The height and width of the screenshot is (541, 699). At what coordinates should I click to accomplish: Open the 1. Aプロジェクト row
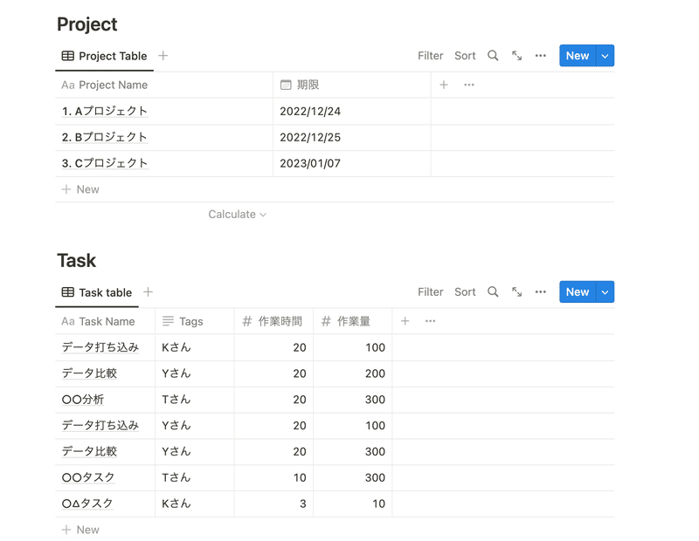[105, 111]
